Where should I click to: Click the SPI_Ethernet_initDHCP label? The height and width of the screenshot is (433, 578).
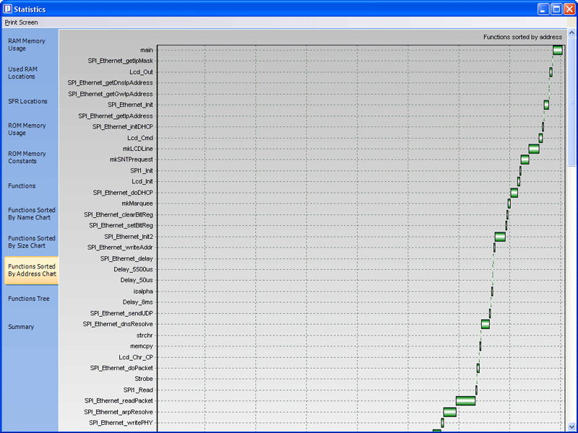coord(123,127)
